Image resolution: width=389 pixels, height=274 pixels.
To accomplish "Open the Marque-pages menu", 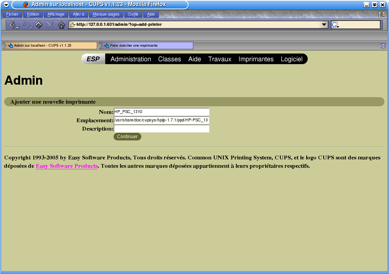I will pos(106,14).
